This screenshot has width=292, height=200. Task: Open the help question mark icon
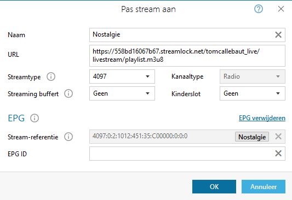pos(259,9)
